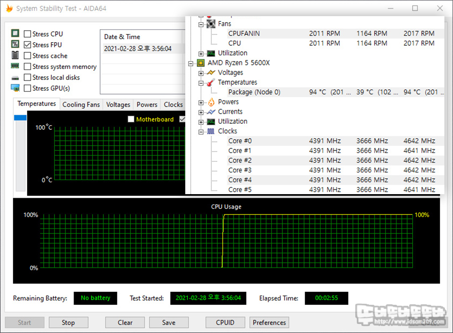Open CPUID panel button
Viewport: 453px width, 333px height.
(x=225, y=322)
